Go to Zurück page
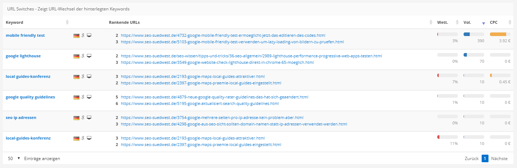Image resolution: width=517 pixels, height=168 pixels. click(x=471, y=159)
